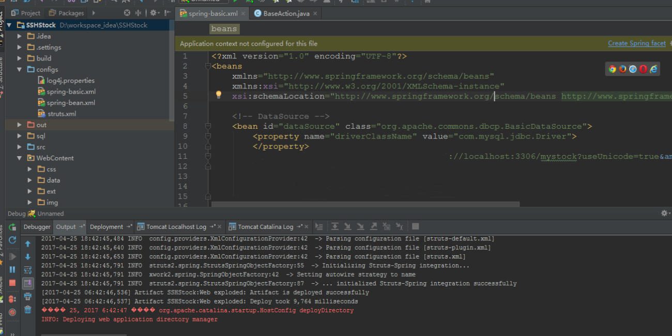
Task: Toggle mute breakpoints in debug sidebar
Action: (12, 312)
